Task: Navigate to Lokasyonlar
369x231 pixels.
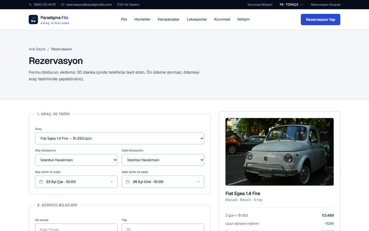Action: (x=197, y=19)
